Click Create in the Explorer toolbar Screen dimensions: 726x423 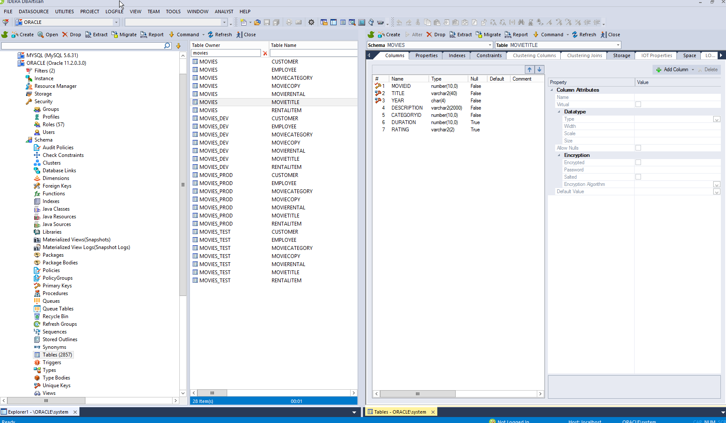23,35
